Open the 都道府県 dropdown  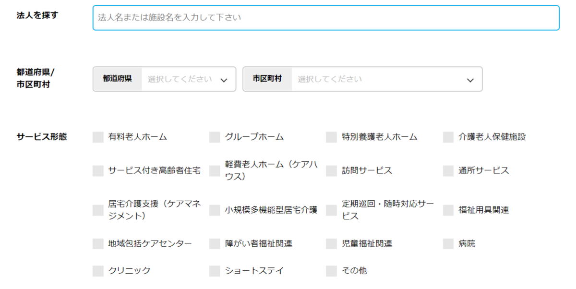coord(188,79)
